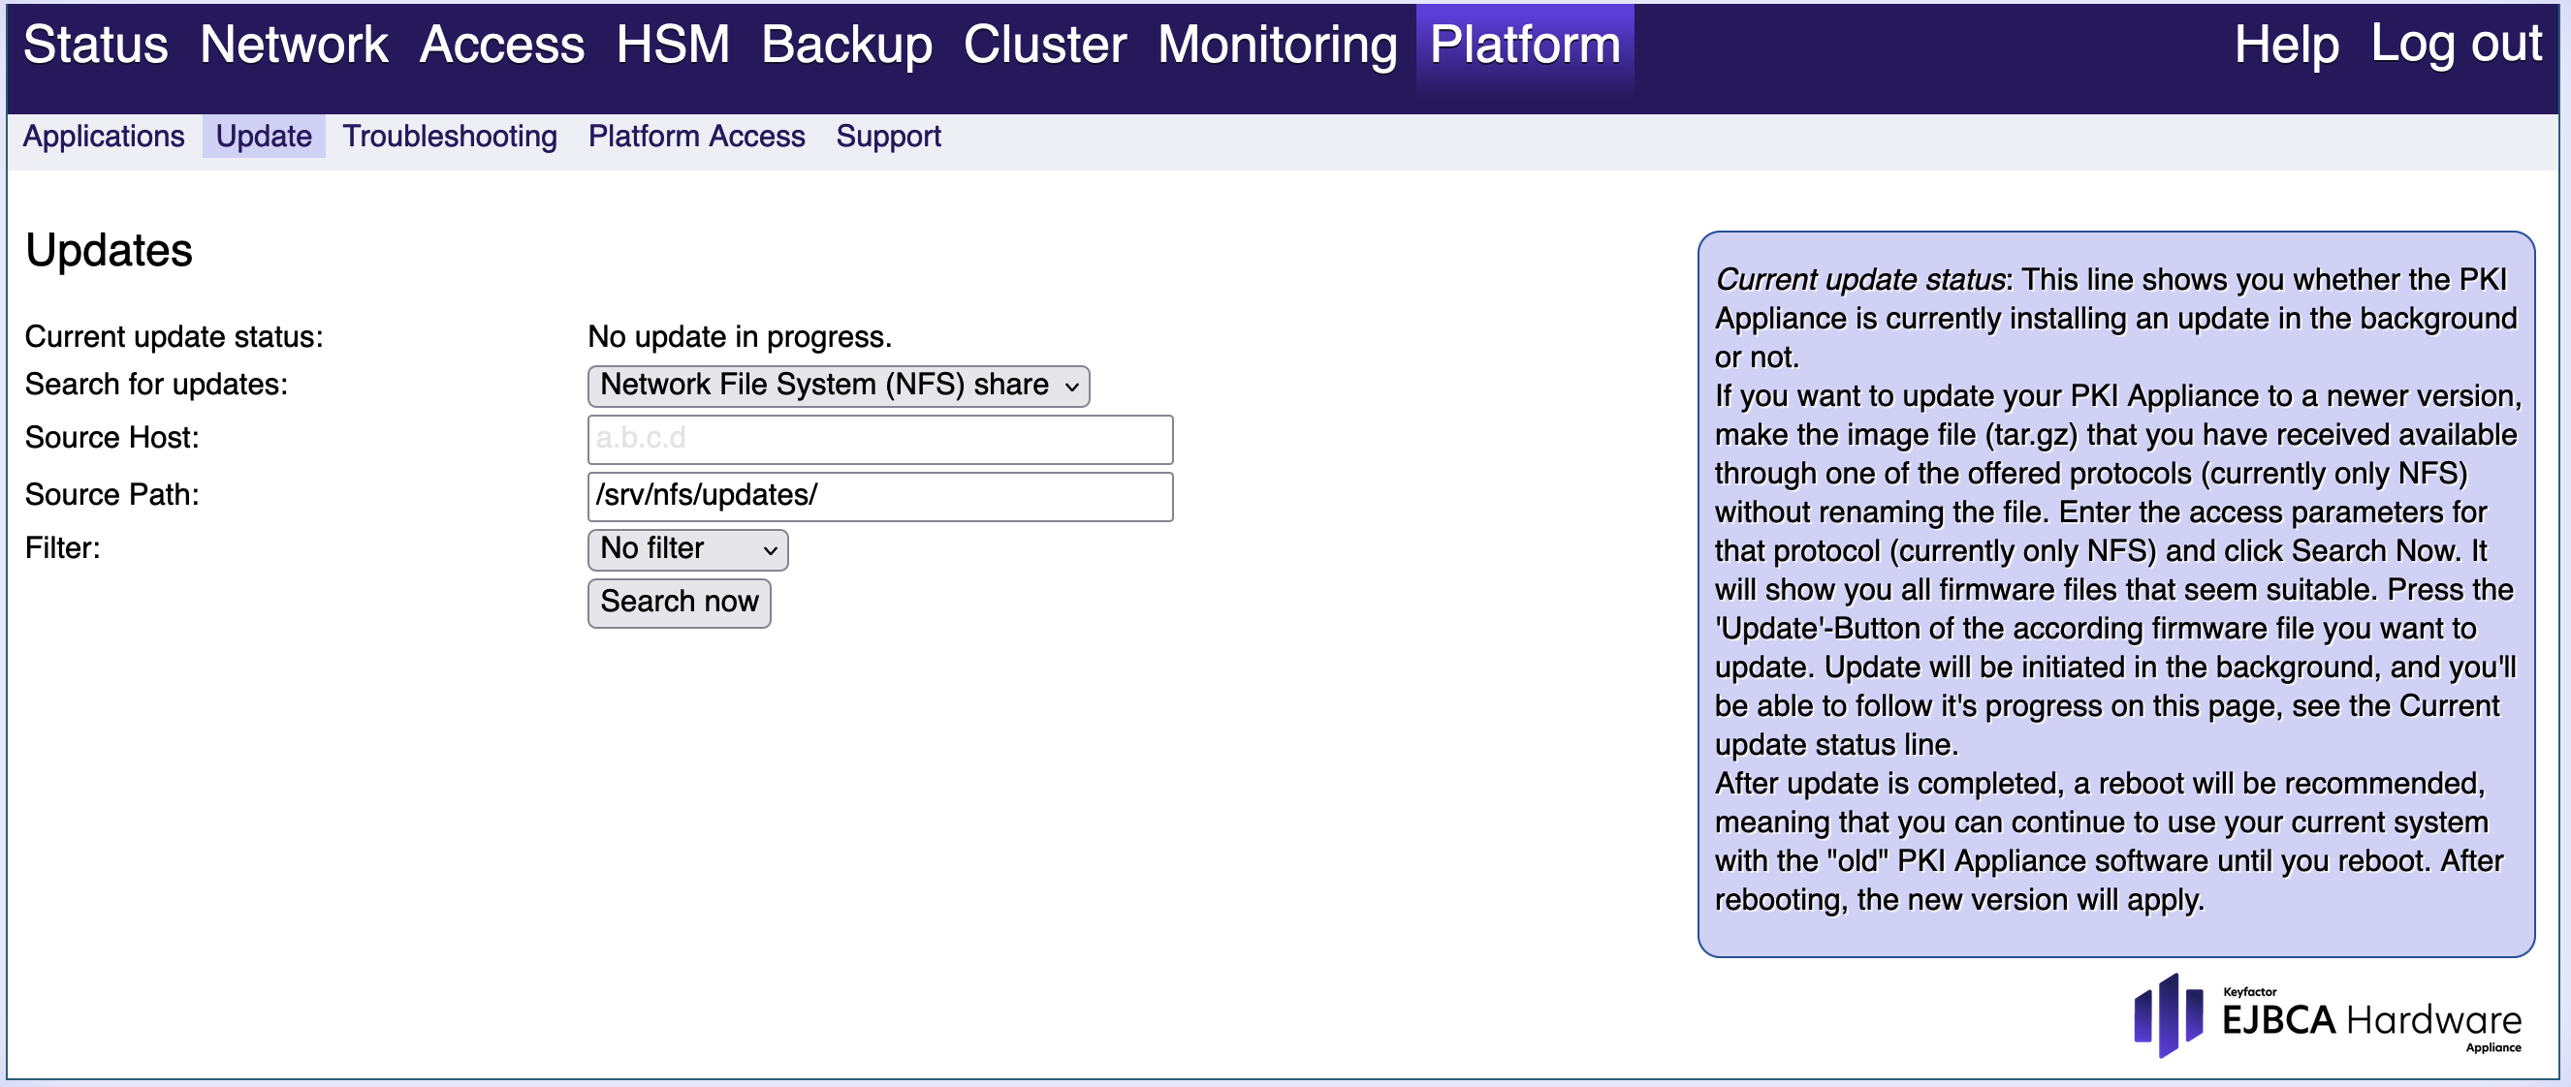This screenshot has height=1087, width=2571.
Task: Open the Troubleshooting sub-tab
Action: tap(449, 136)
